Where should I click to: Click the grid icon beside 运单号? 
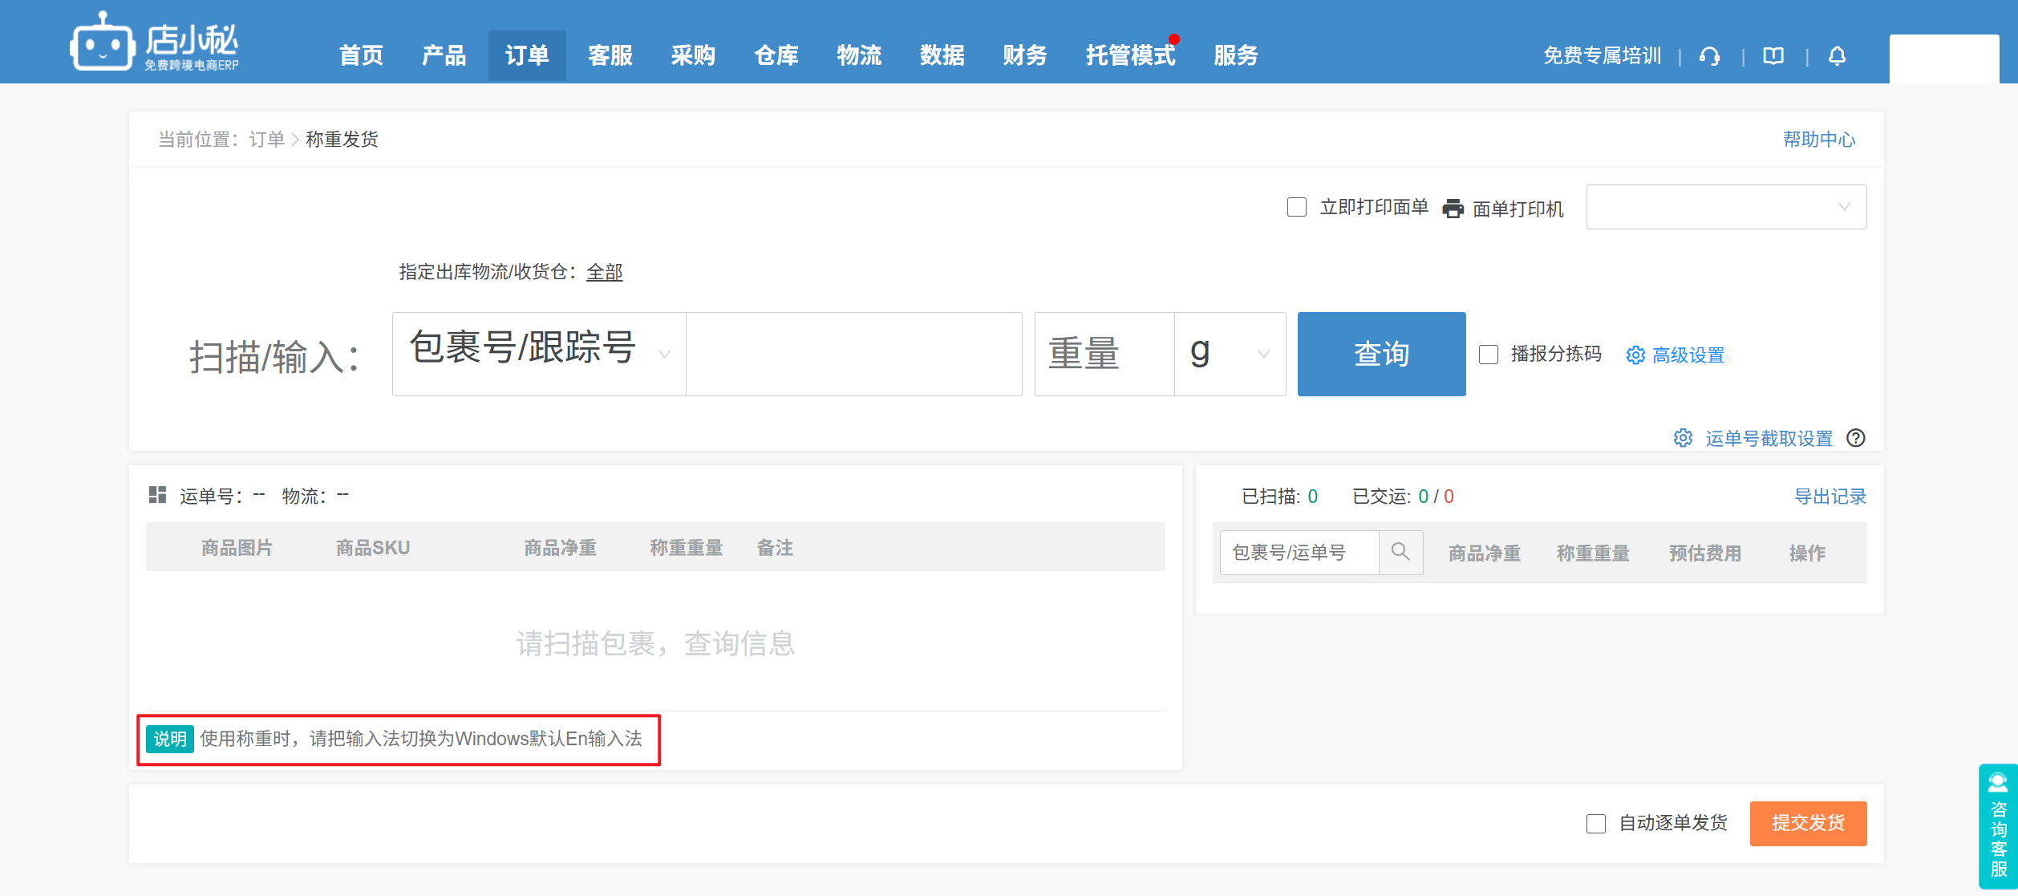157,495
